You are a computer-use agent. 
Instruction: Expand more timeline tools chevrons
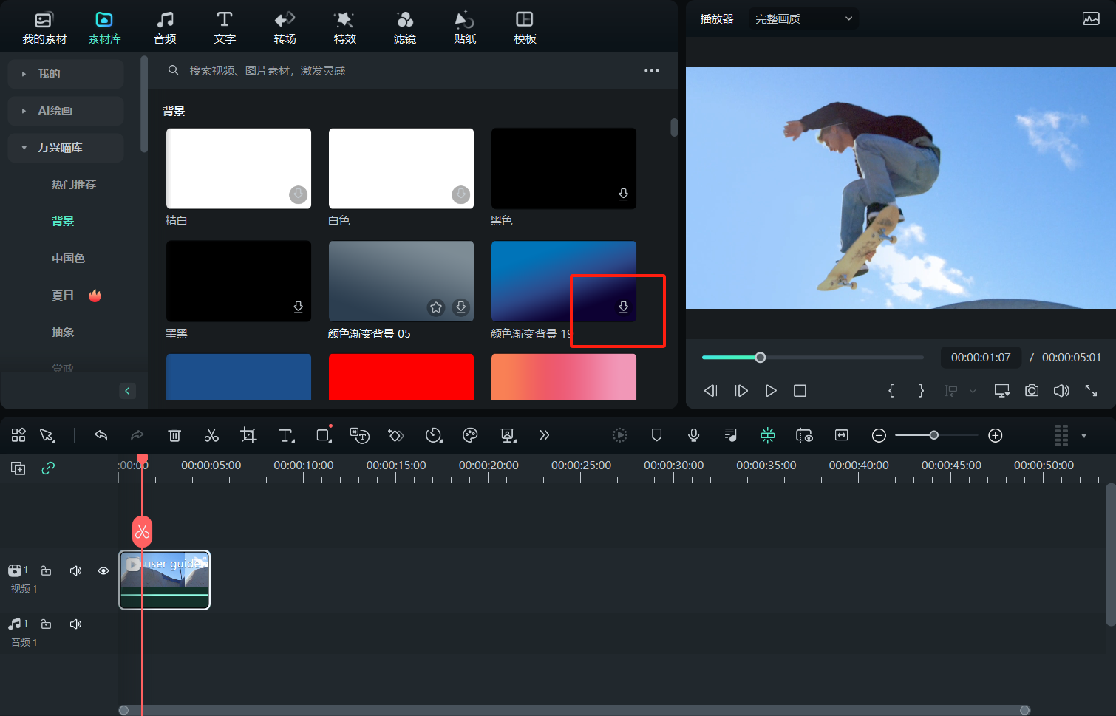click(x=545, y=436)
